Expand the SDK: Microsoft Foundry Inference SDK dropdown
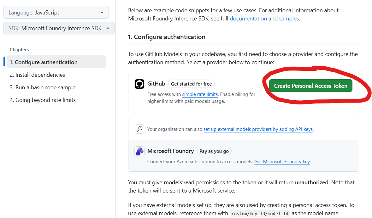The height and width of the screenshot is (218, 372). click(59, 28)
